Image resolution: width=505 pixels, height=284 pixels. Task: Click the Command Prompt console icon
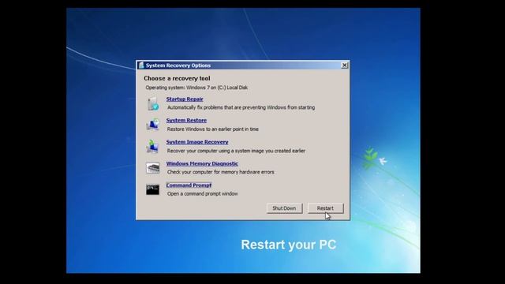152,189
